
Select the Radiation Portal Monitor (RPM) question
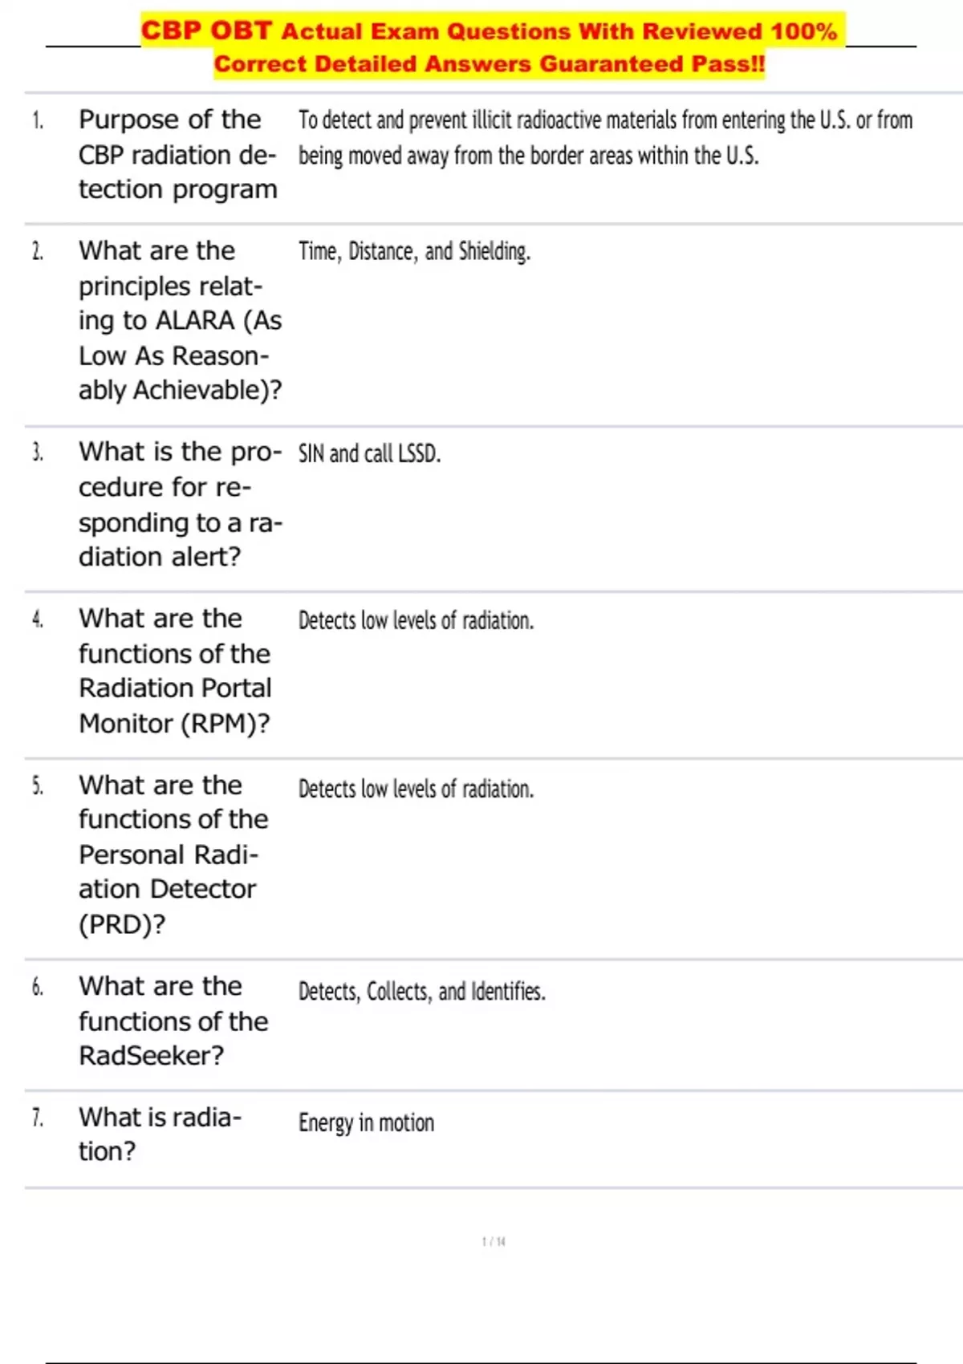[175, 671]
